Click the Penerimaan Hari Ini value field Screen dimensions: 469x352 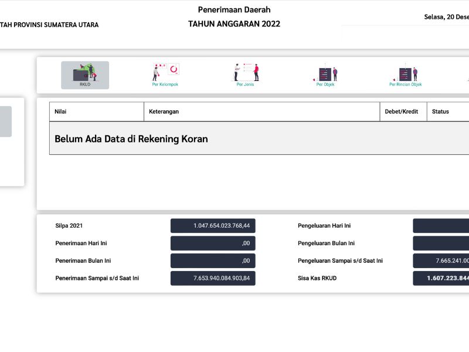(213, 243)
